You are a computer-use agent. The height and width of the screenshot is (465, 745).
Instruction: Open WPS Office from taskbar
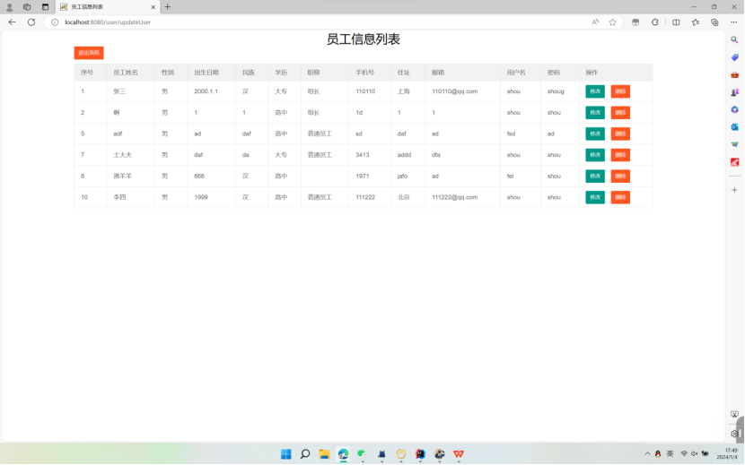click(x=459, y=454)
